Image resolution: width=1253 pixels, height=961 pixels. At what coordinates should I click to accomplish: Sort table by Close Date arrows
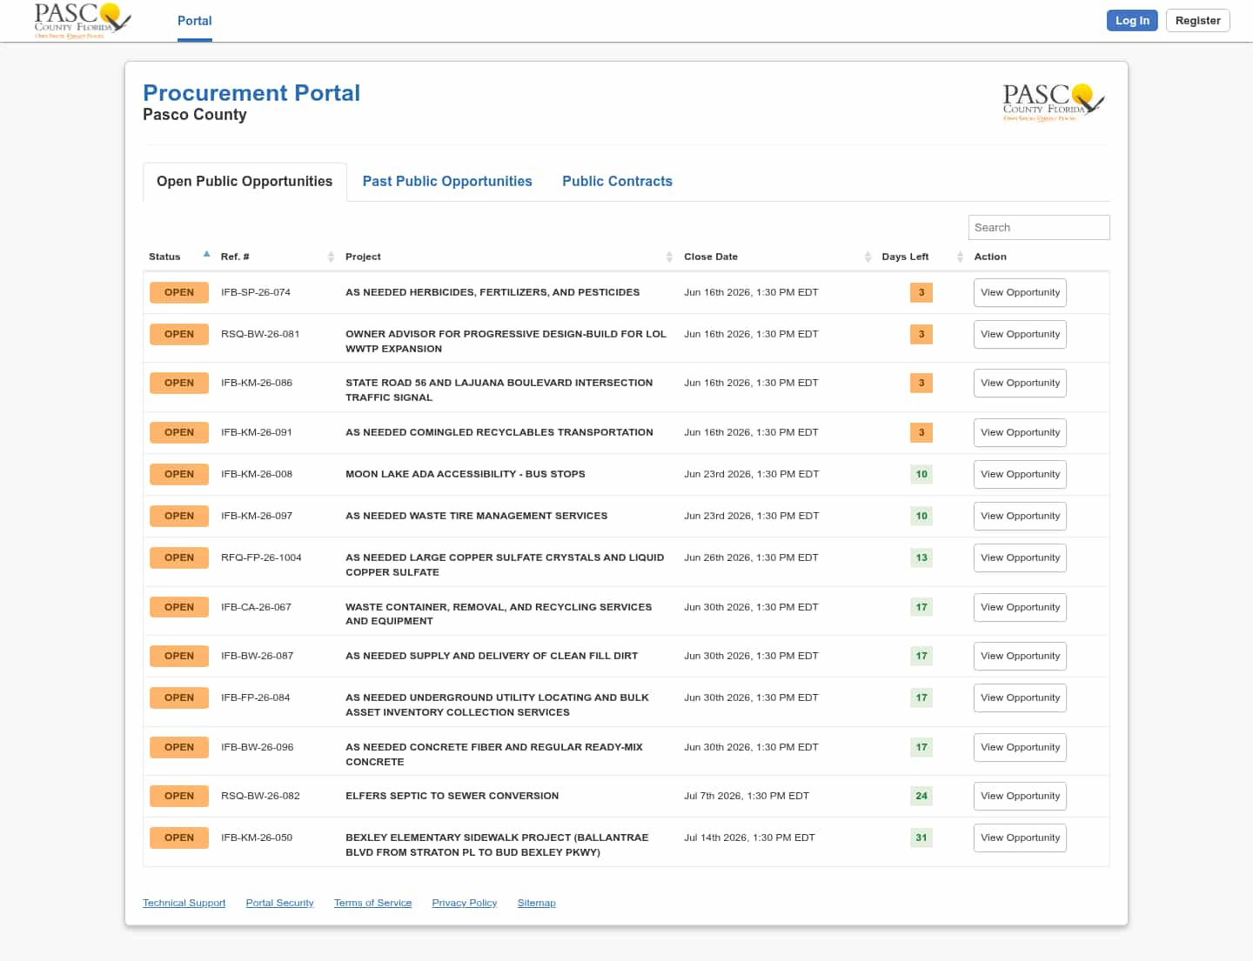[868, 257]
